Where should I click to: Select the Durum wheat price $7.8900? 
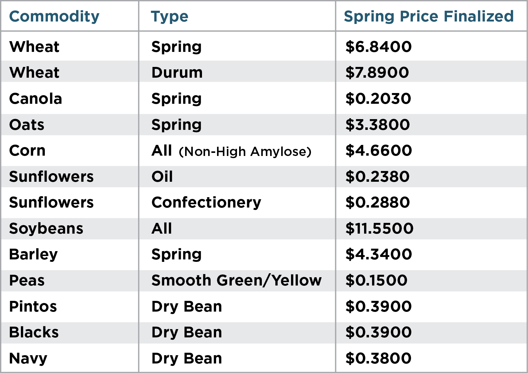(x=377, y=73)
